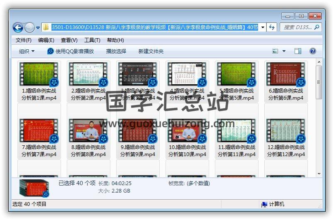Viewport: 334px width, 220px height.
Task: Select video thumbnail 1.婚姻命例实战分析第1课.mp4
Action: [x=39, y=74]
